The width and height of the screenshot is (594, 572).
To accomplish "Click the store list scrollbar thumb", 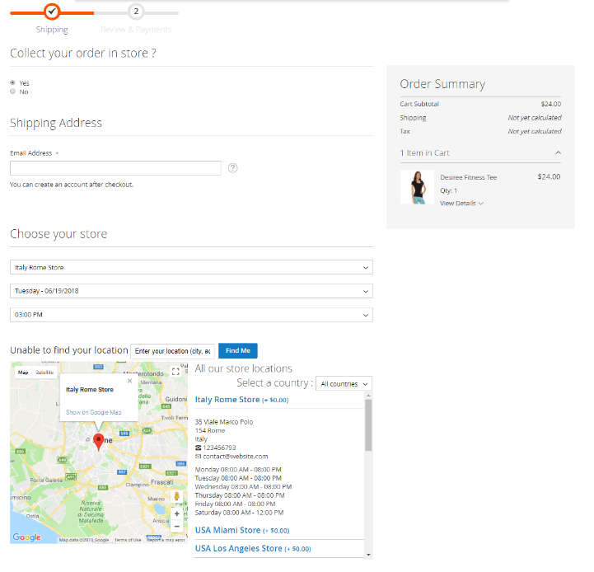I will point(368,424).
